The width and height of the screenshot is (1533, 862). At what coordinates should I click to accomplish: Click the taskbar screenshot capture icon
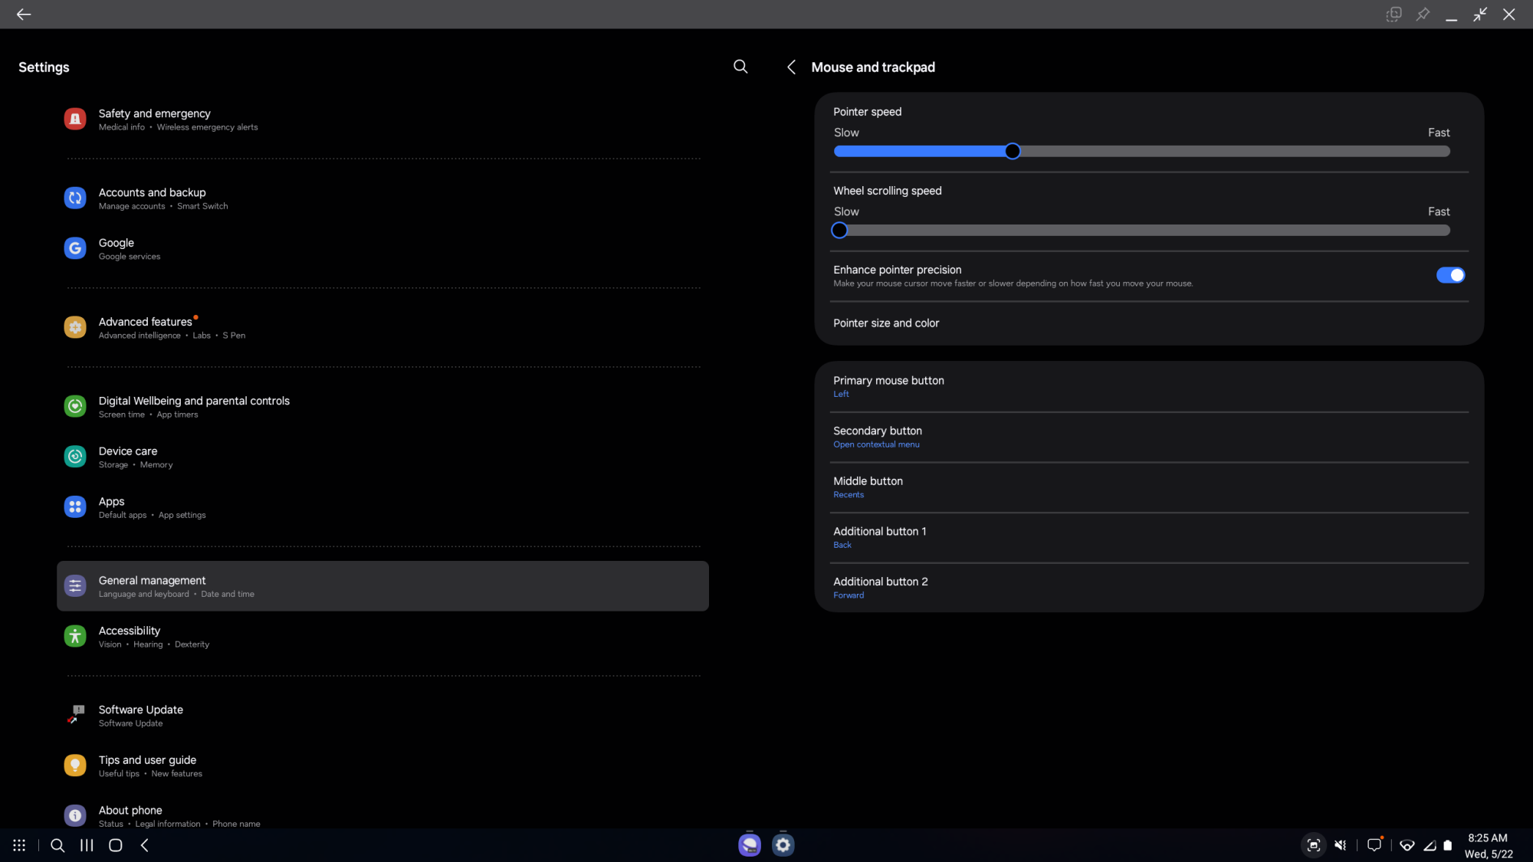tap(1313, 845)
